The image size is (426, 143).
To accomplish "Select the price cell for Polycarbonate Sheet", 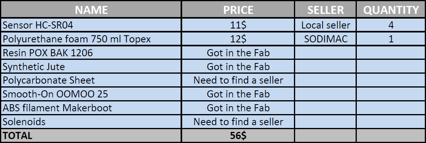I will click(x=238, y=80).
